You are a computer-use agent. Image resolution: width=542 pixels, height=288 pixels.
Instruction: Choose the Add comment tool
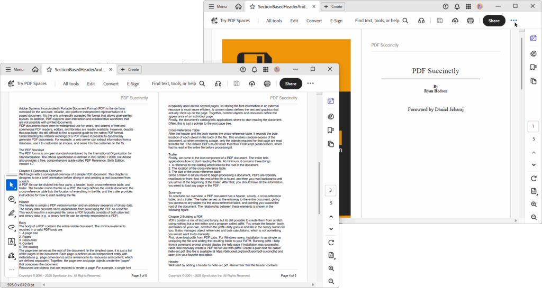click(12, 199)
